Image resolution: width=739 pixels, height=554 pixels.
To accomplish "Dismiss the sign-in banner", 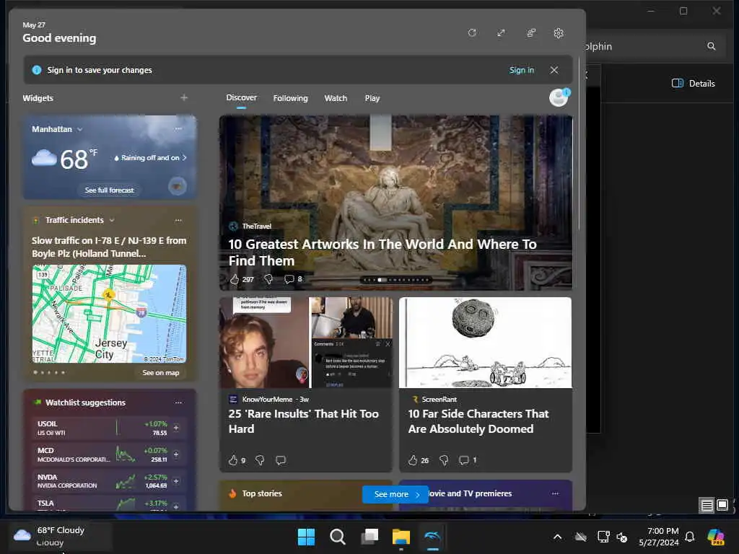I will (554, 70).
